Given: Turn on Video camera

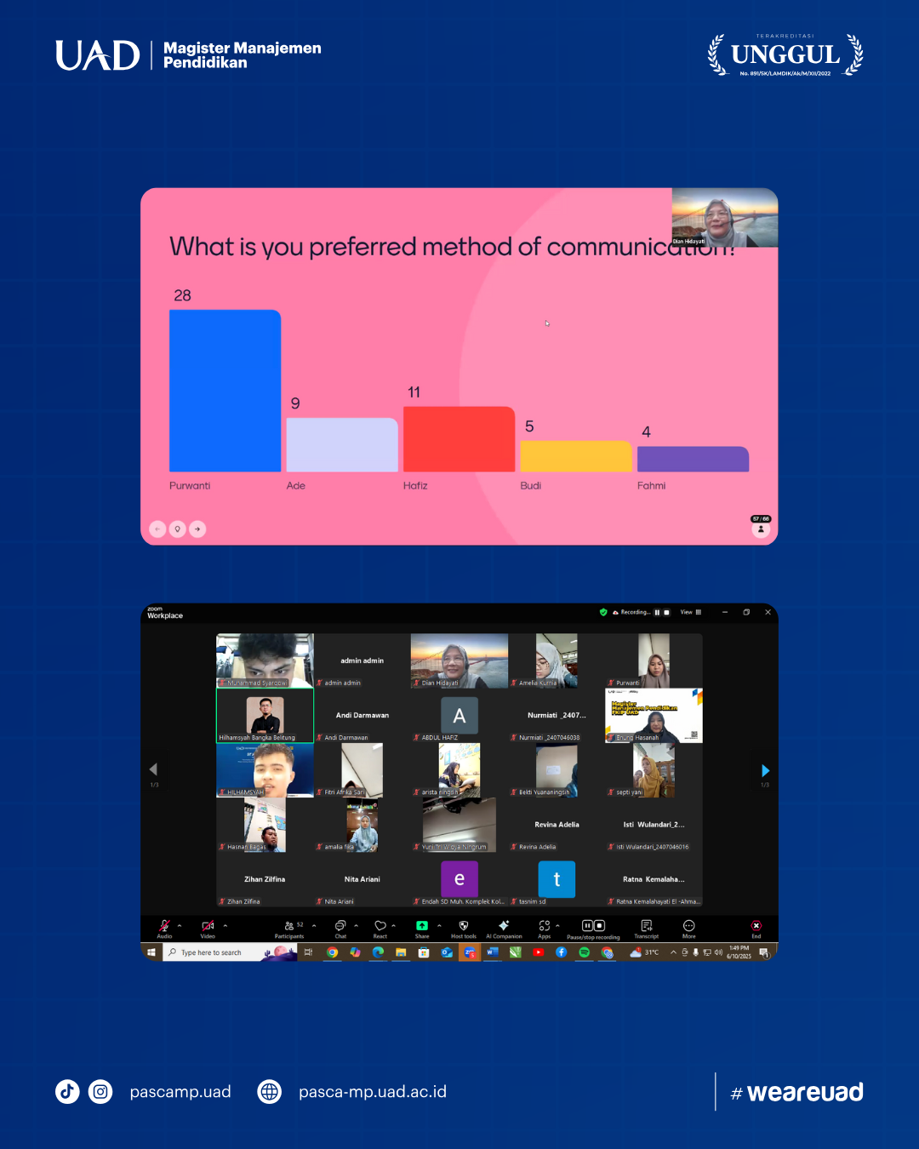Looking at the screenshot, I should coord(208,926).
